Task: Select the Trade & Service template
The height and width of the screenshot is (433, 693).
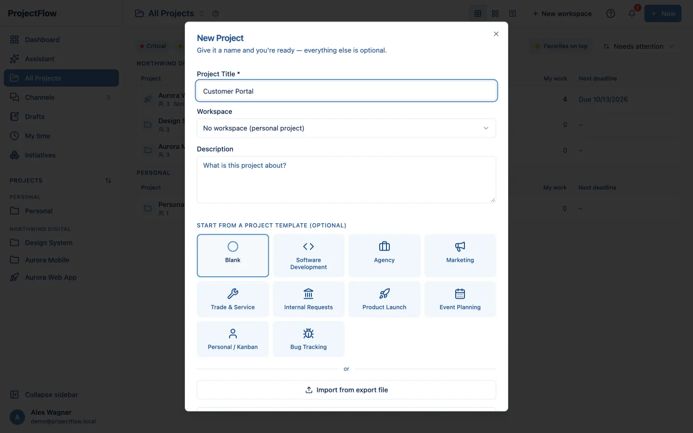Action: pyautogui.click(x=233, y=299)
